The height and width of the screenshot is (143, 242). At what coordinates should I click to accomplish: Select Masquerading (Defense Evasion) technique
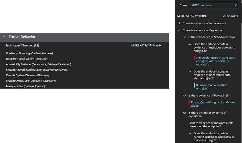point(26,86)
